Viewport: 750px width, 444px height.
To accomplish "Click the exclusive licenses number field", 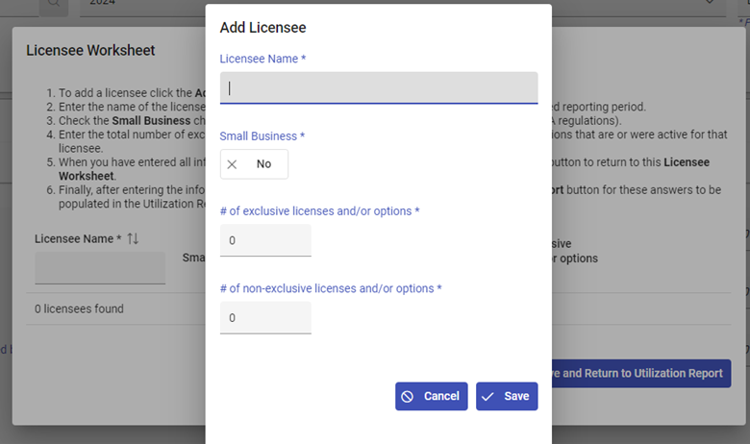I will 265,240.
